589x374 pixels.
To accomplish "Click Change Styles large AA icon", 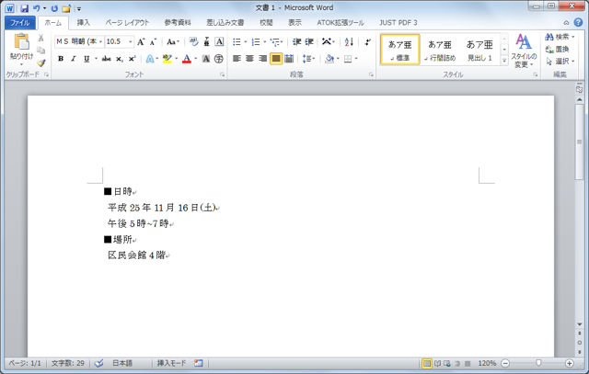I will [x=524, y=41].
